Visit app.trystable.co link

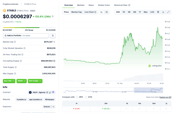pyautogui.click(x=36, y=100)
